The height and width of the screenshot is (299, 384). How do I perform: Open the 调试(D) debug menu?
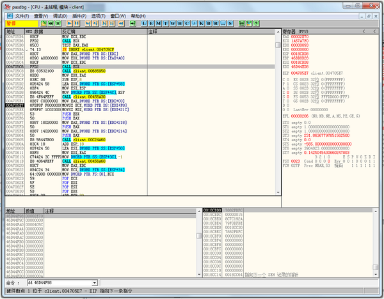60,15
